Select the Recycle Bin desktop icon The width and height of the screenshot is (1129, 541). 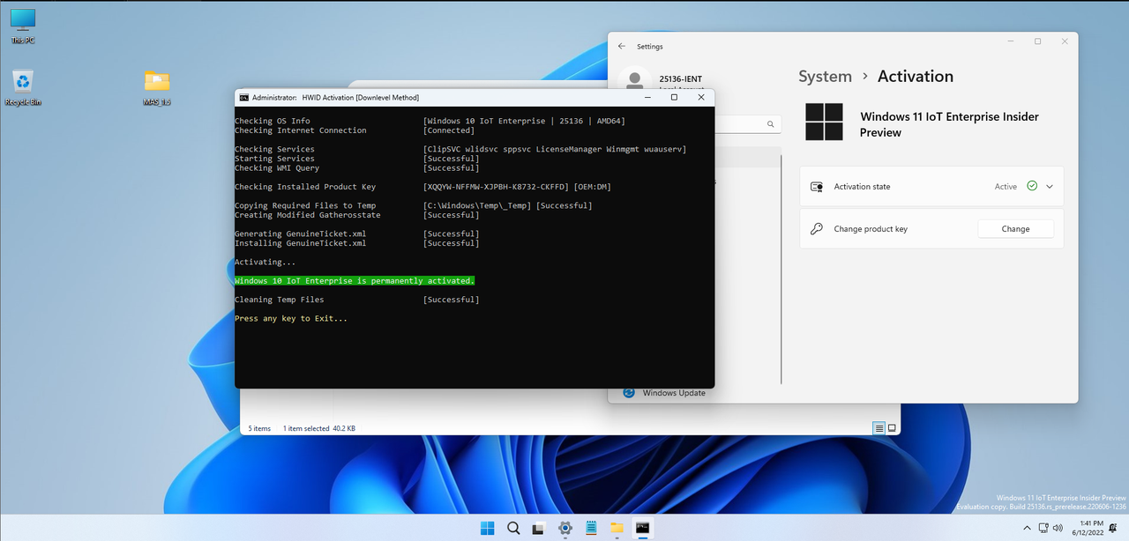coord(23,88)
